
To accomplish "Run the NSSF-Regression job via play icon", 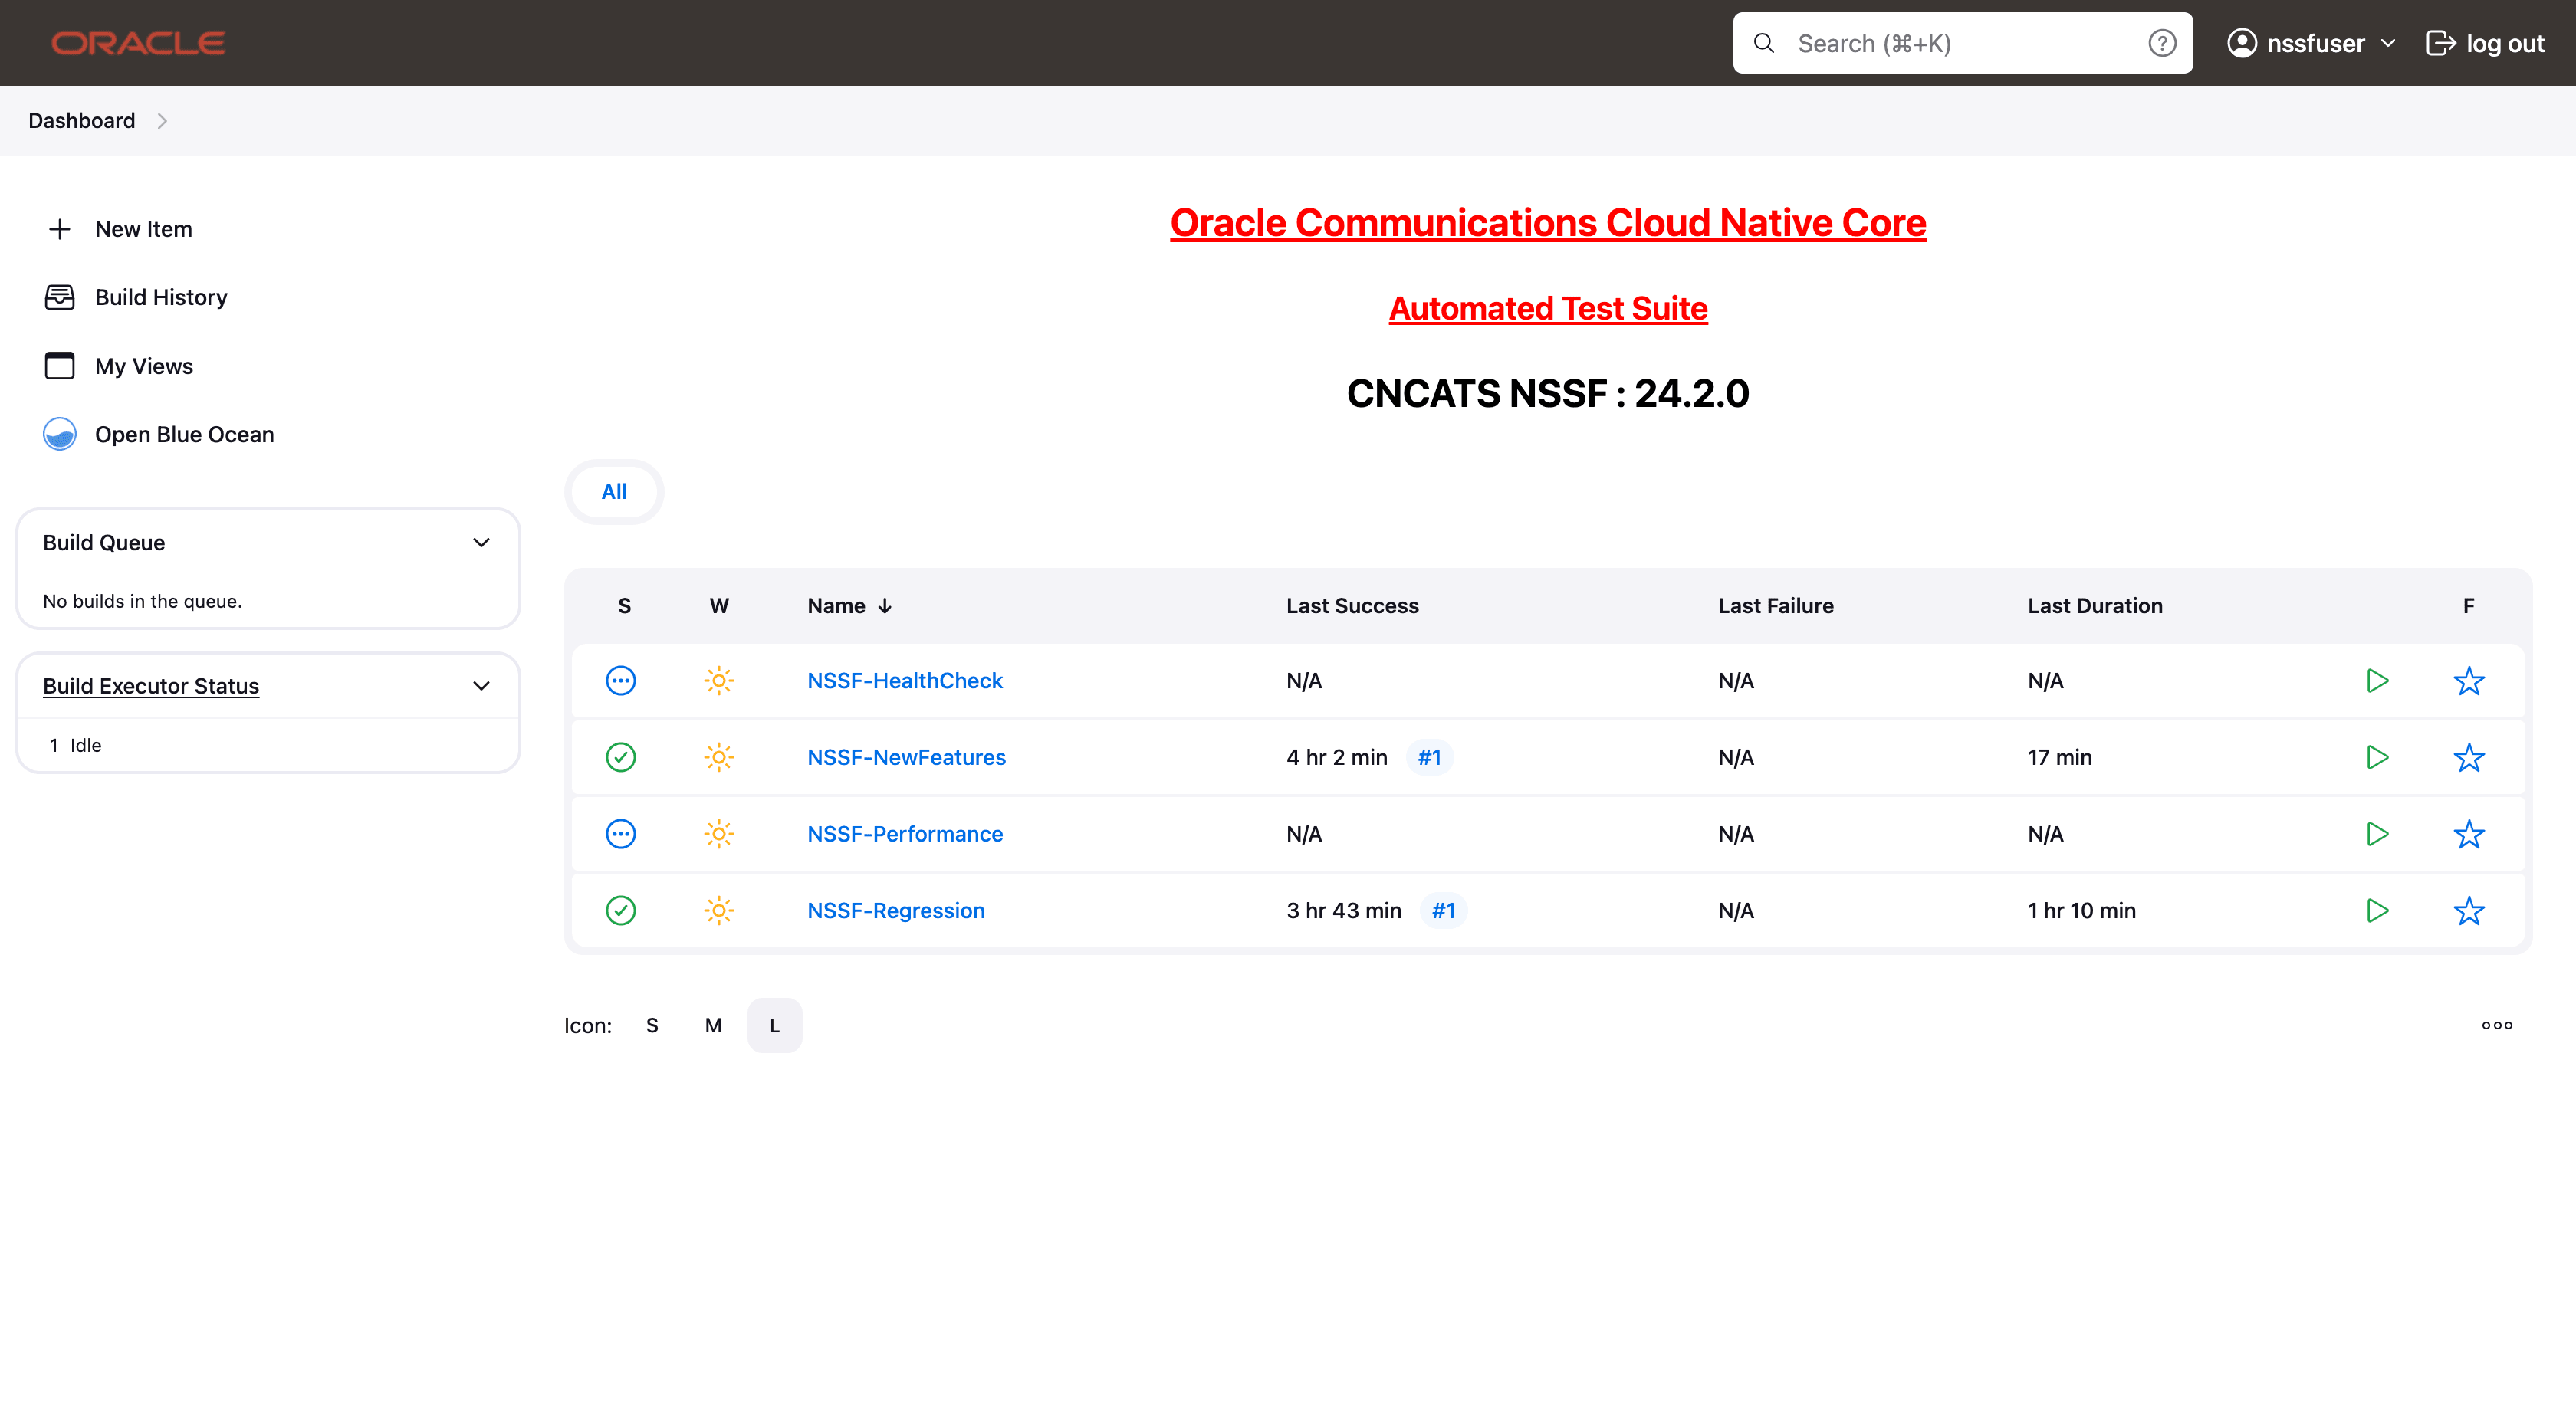I will 2377,911.
